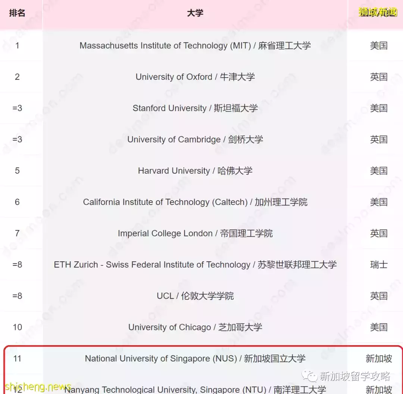The width and height of the screenshot is (403, 394).
Task: Click rank number 11 cell
Action: [x=17, y=359]
